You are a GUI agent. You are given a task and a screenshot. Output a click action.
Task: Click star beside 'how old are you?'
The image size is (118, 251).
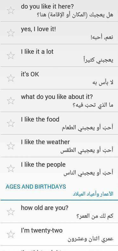(x=11, y=212)
